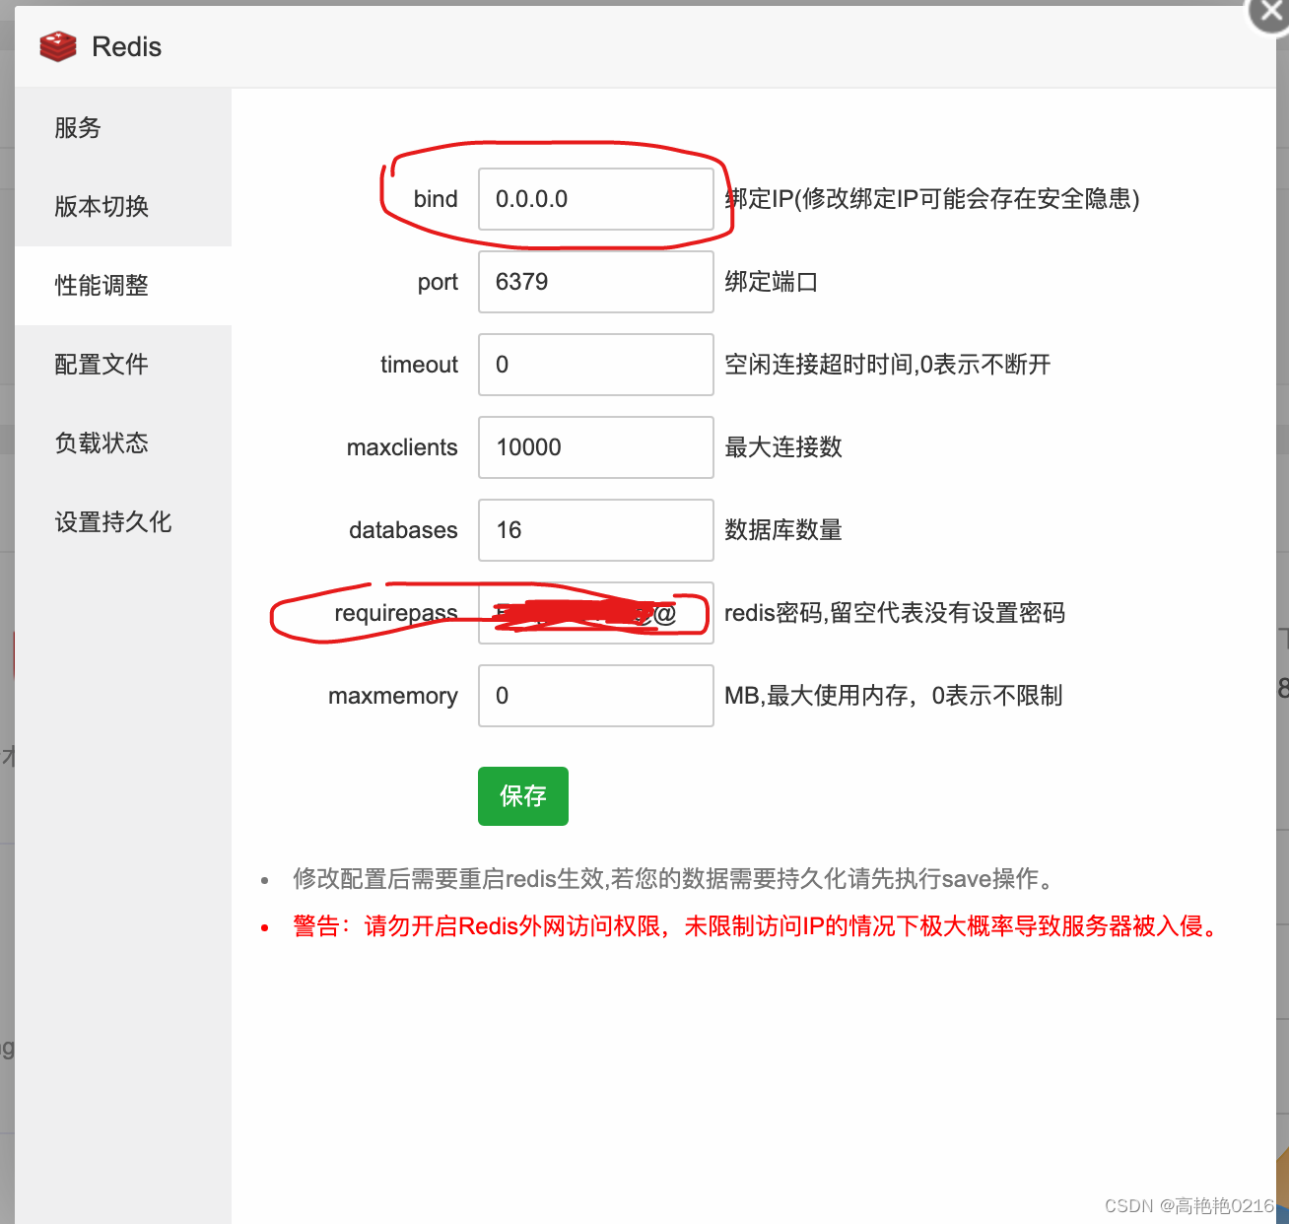Select the maxclients input with 10000
The height and width of the screenshot is (1224, 1289).
pyautogui.click(x=596, y=447)
